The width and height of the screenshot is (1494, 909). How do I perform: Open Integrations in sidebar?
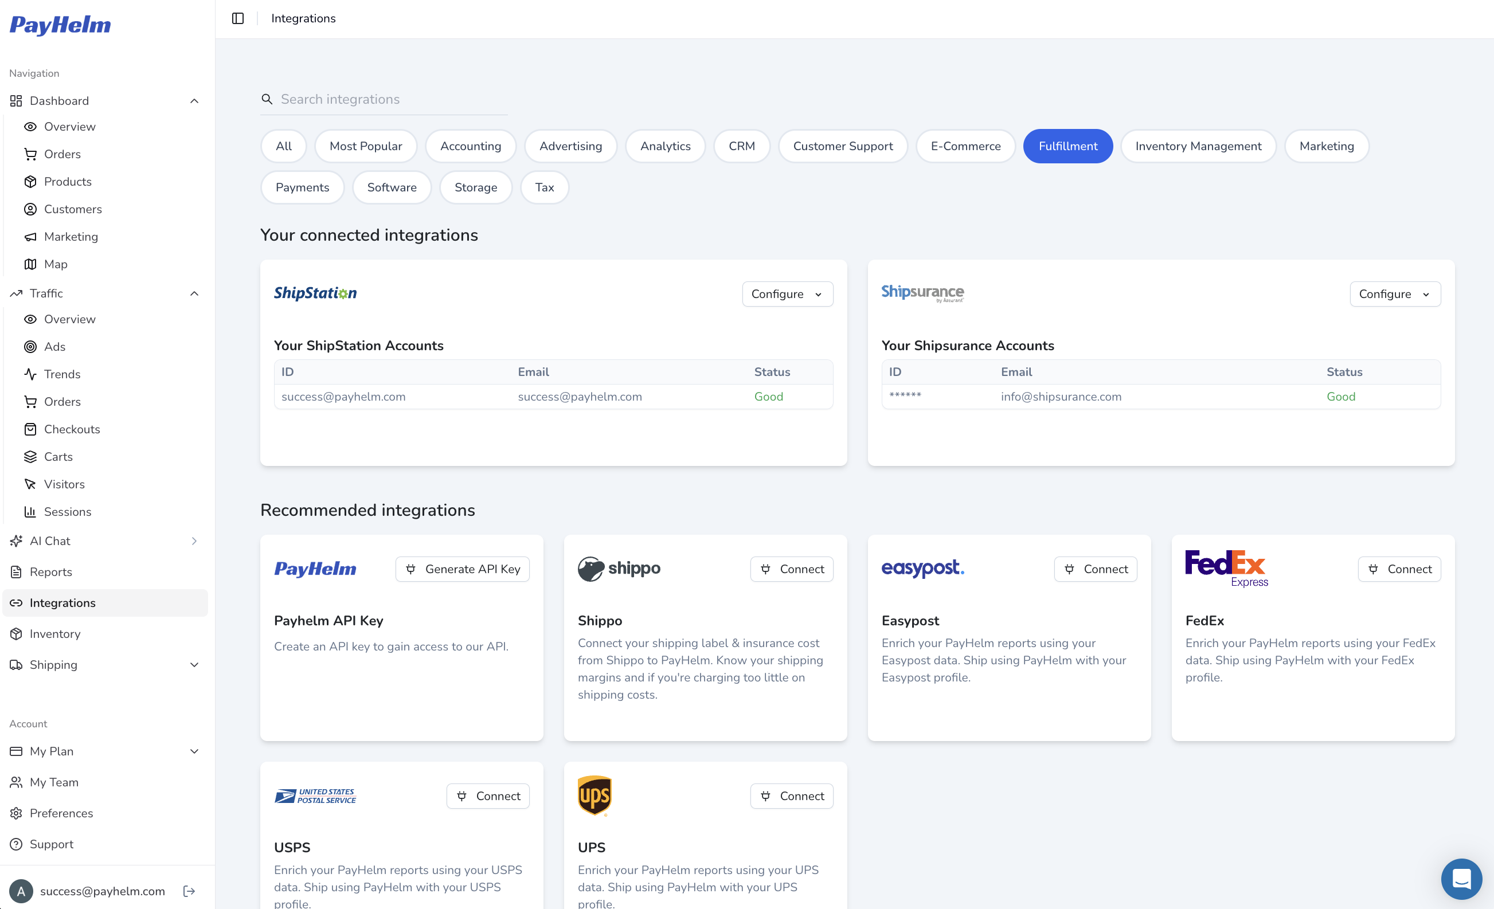[x=105, y=602]
